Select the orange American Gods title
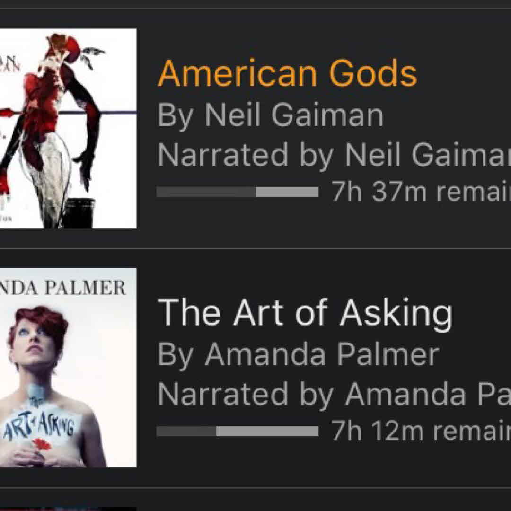Image resolution: width=511 pixels, height=511 pixels. pyautogui.click(x=287, y=73)
